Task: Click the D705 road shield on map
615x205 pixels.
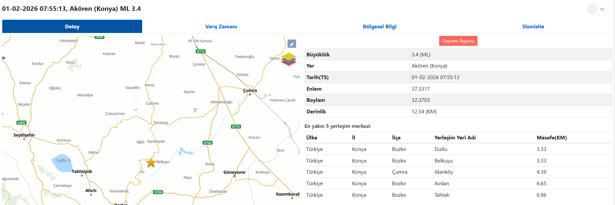Action: click(x=208, y=143)
